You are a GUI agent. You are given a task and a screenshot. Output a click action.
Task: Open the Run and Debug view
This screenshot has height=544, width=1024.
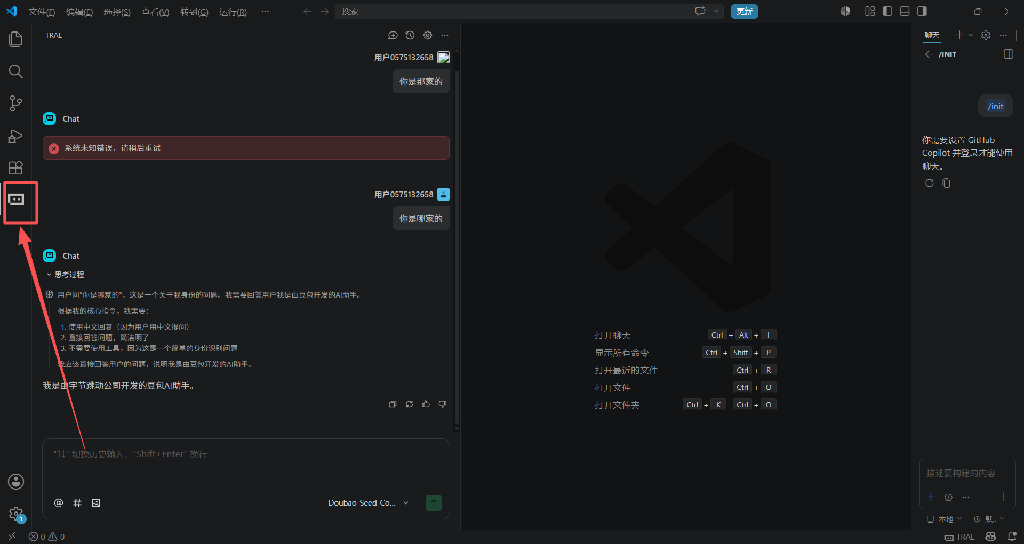coord(16,136)
